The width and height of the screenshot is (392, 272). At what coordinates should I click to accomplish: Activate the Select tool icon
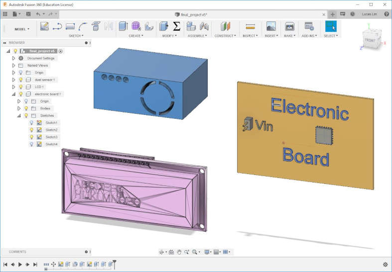pyautogui.click(x=331, y=26)
